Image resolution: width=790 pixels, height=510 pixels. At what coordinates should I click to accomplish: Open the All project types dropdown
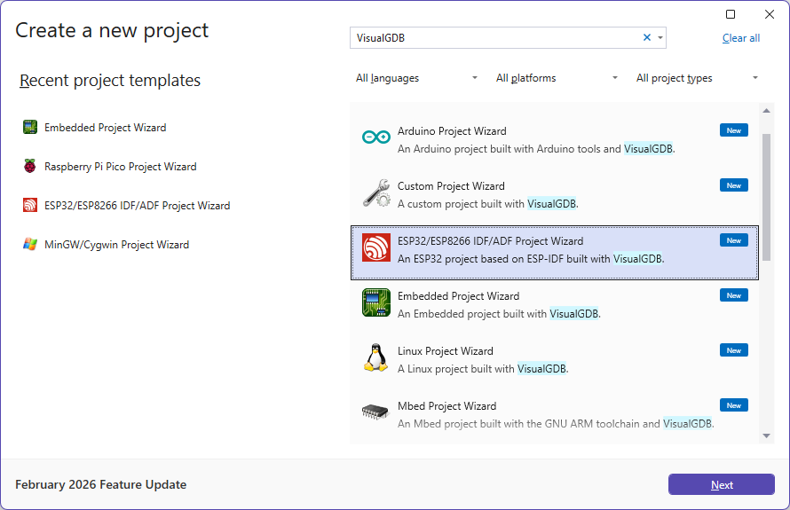click(x=697, y=78)
